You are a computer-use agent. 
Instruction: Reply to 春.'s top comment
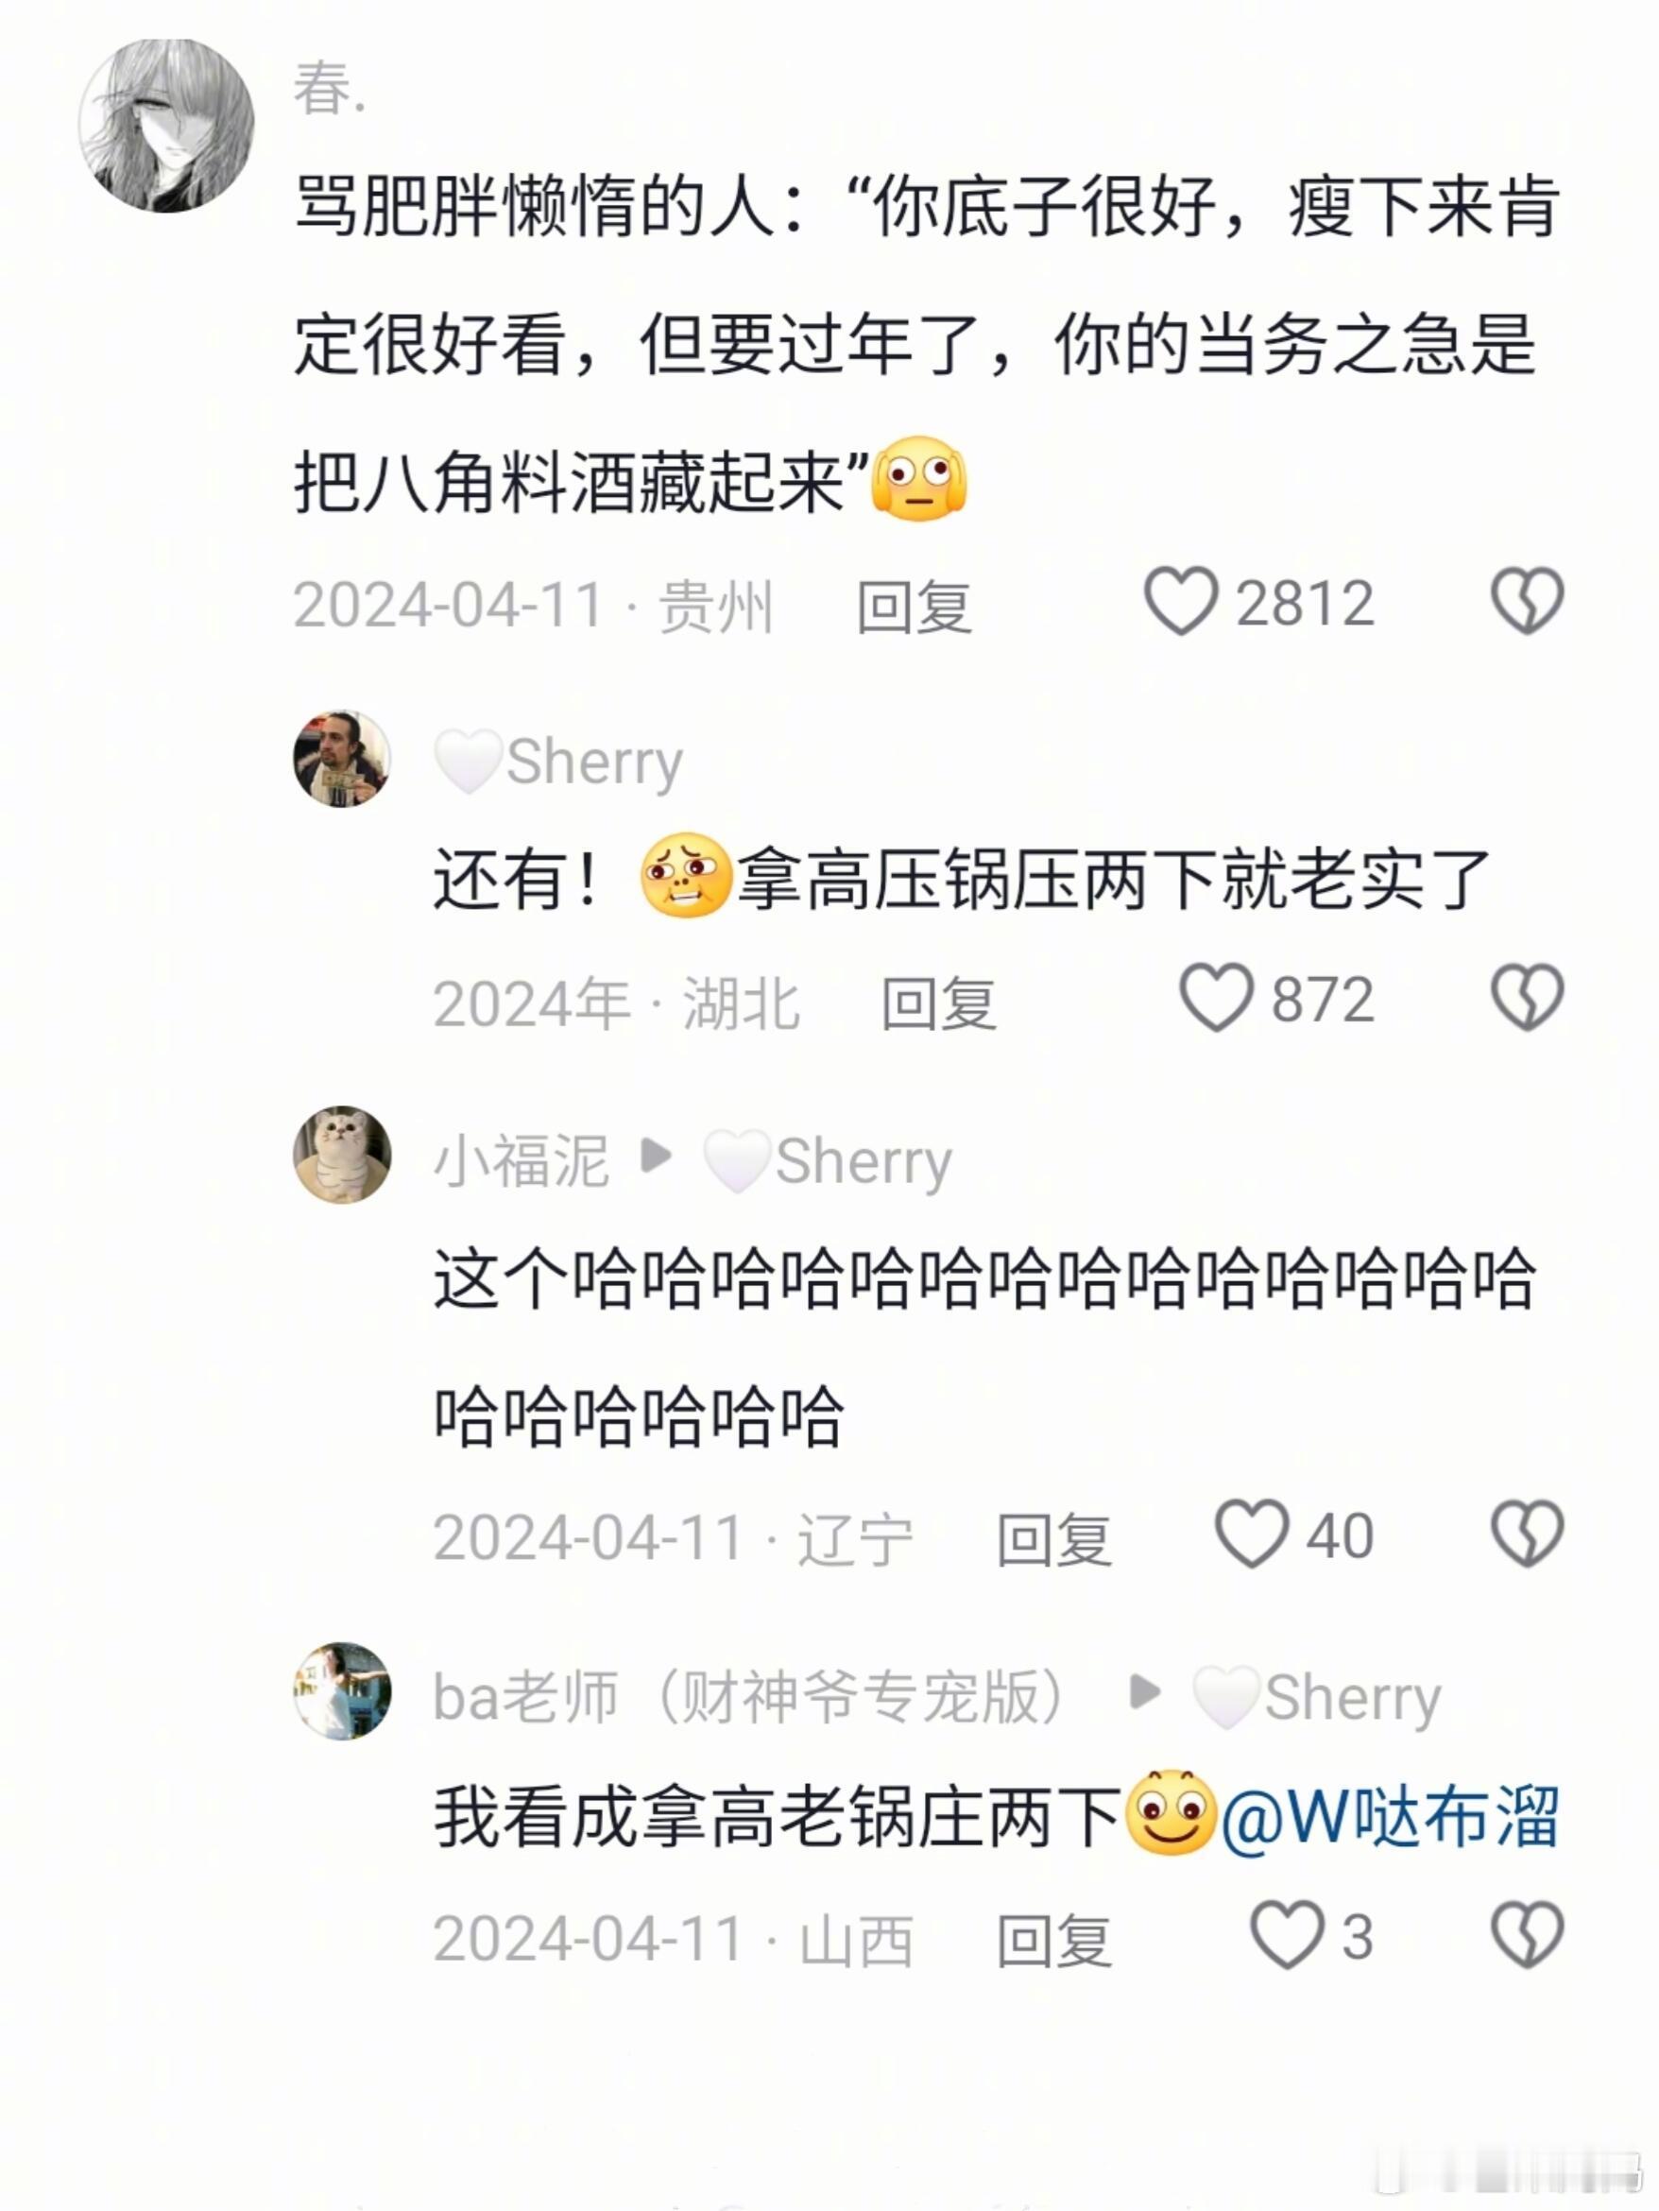point(915,606)
